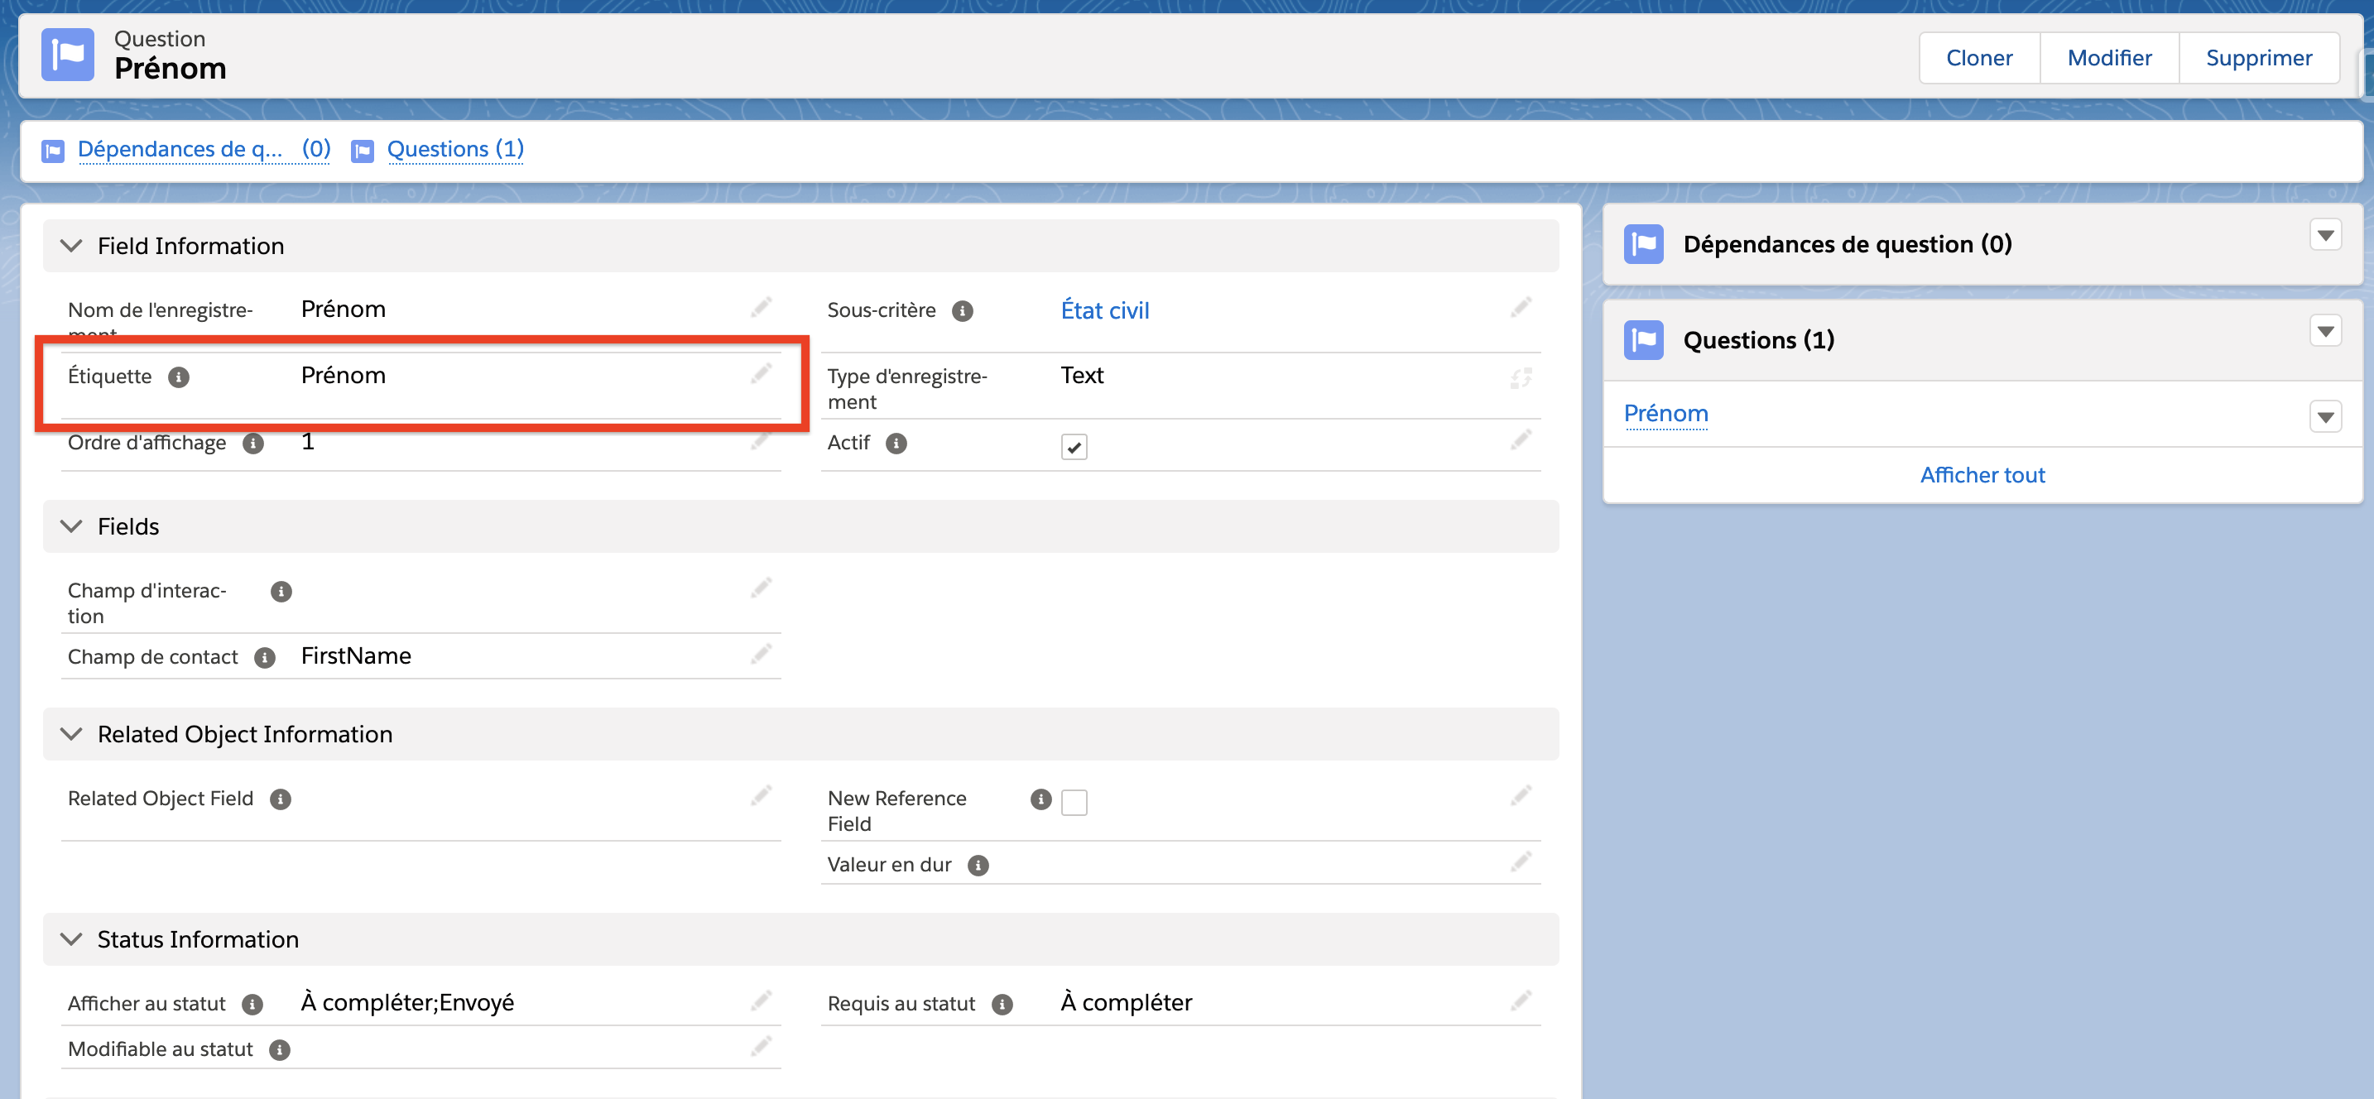Open the dropdown arrow for the Prénom row
The image size is (2374, 1099).
coord(2325,417)
